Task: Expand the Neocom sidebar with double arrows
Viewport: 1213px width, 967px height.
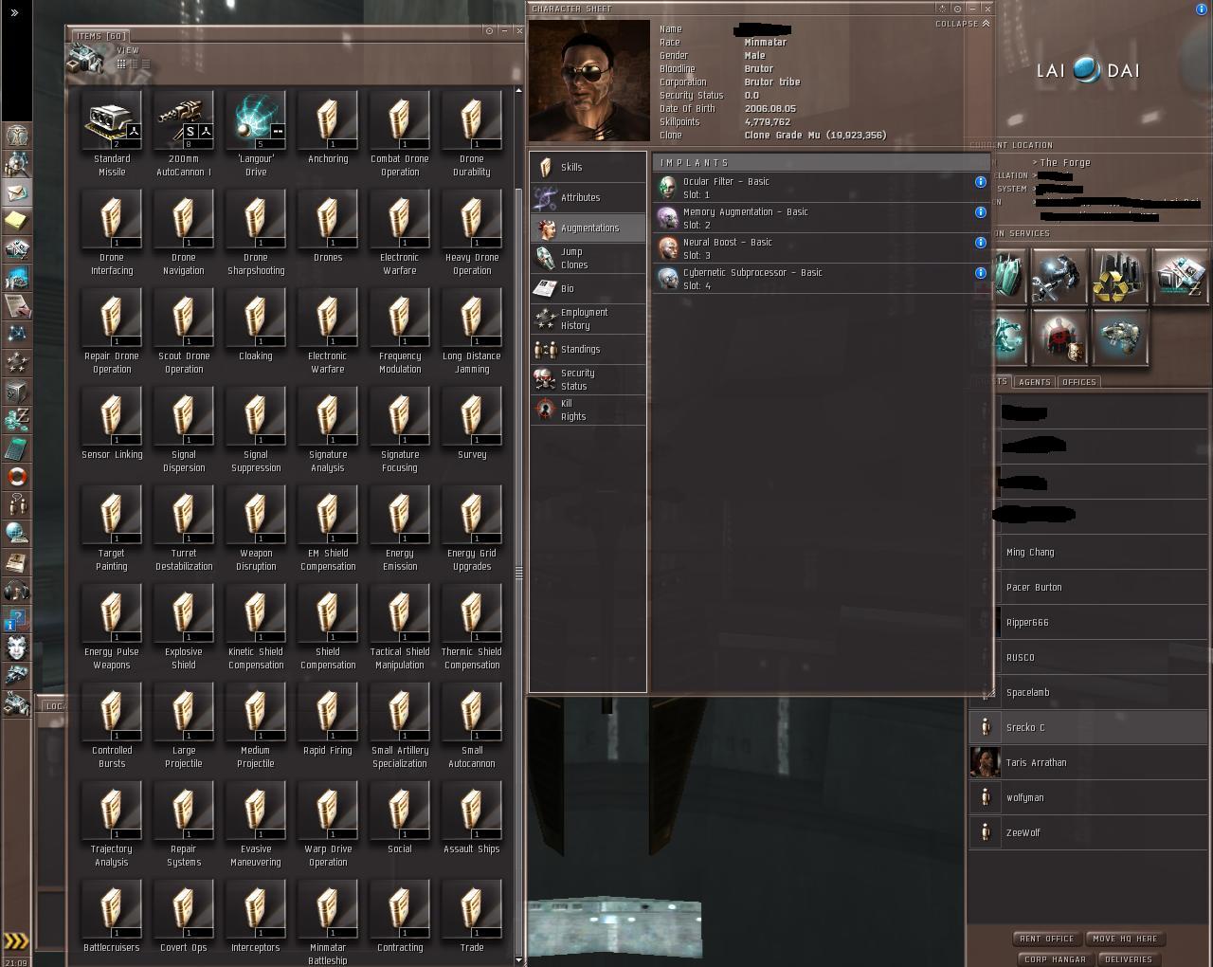Action: click(x=15, y=13)
